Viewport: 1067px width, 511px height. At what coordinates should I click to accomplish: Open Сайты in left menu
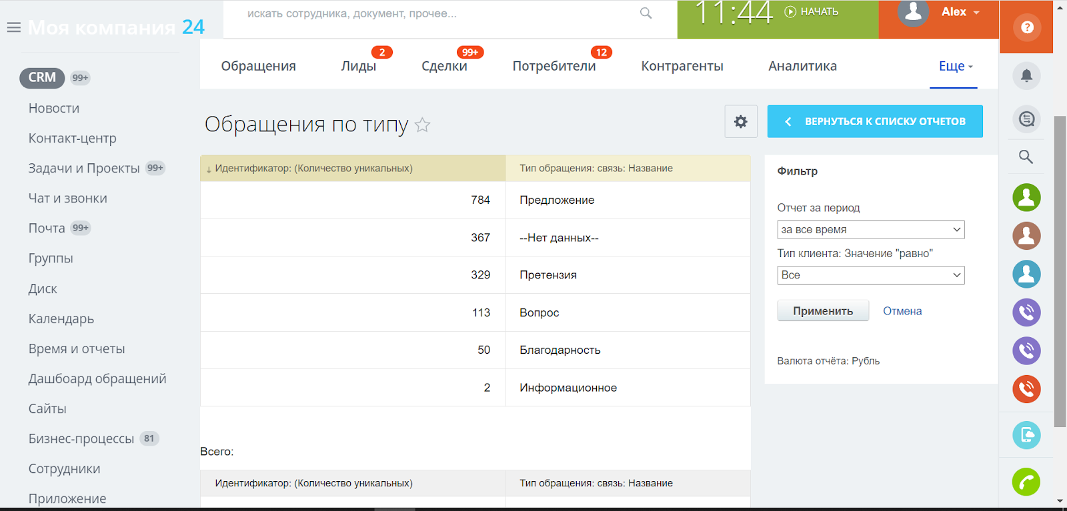pos(47,408)
